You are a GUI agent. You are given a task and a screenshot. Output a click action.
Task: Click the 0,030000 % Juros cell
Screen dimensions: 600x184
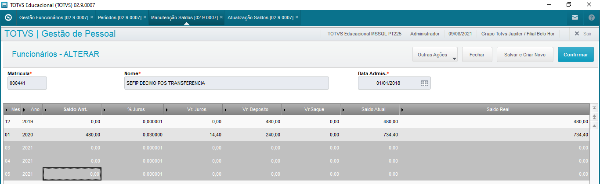(133, 135)
